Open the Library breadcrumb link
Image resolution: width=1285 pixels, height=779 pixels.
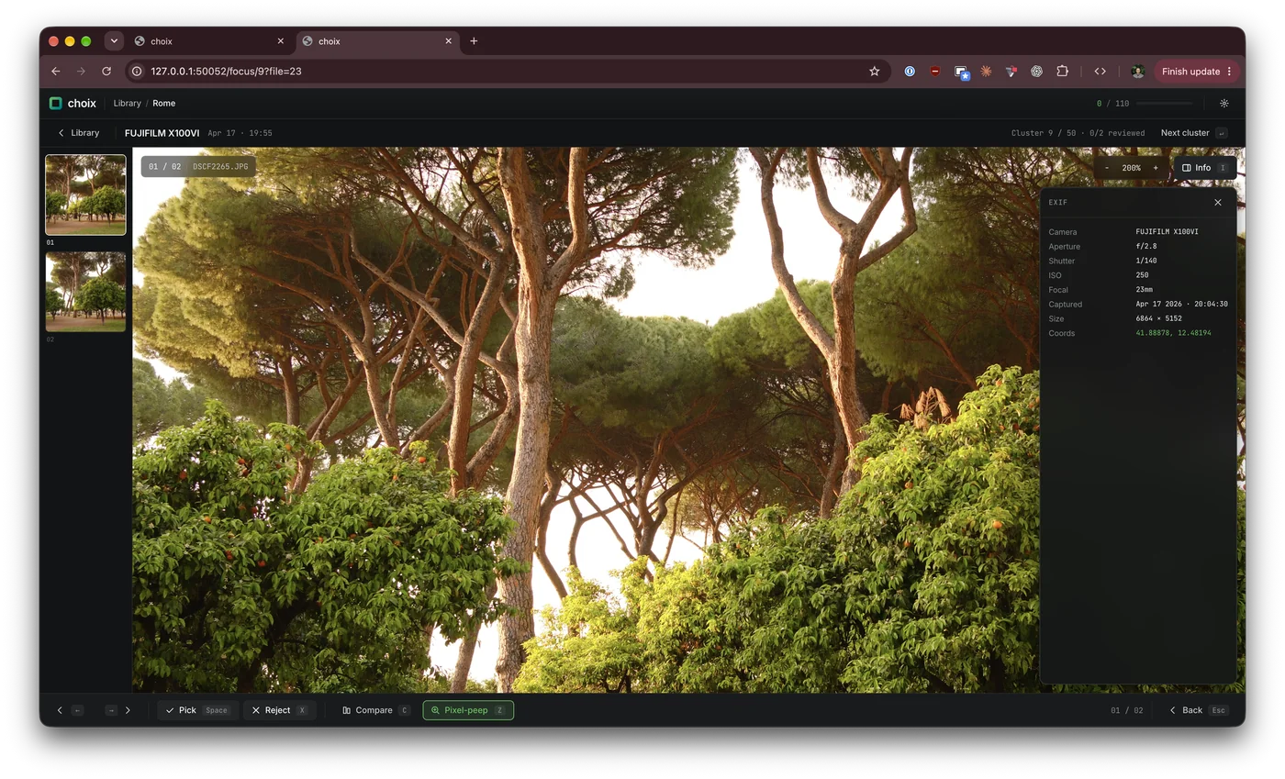[x=128, y=104]
